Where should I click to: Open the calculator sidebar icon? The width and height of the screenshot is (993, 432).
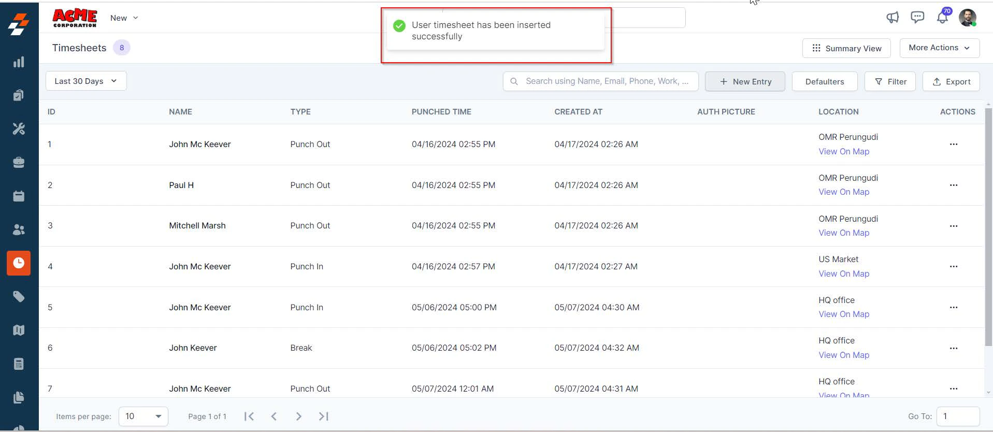(x=19, y=364)
